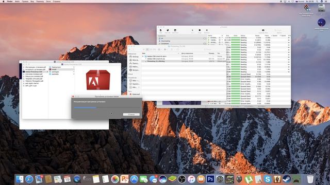Screen dimensions: 330x185
Task: Select the payloads folder name
Action: [55, 74]
